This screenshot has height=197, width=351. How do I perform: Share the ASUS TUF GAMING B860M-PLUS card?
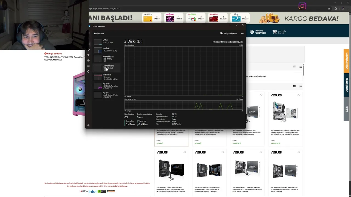coord(223,152)
